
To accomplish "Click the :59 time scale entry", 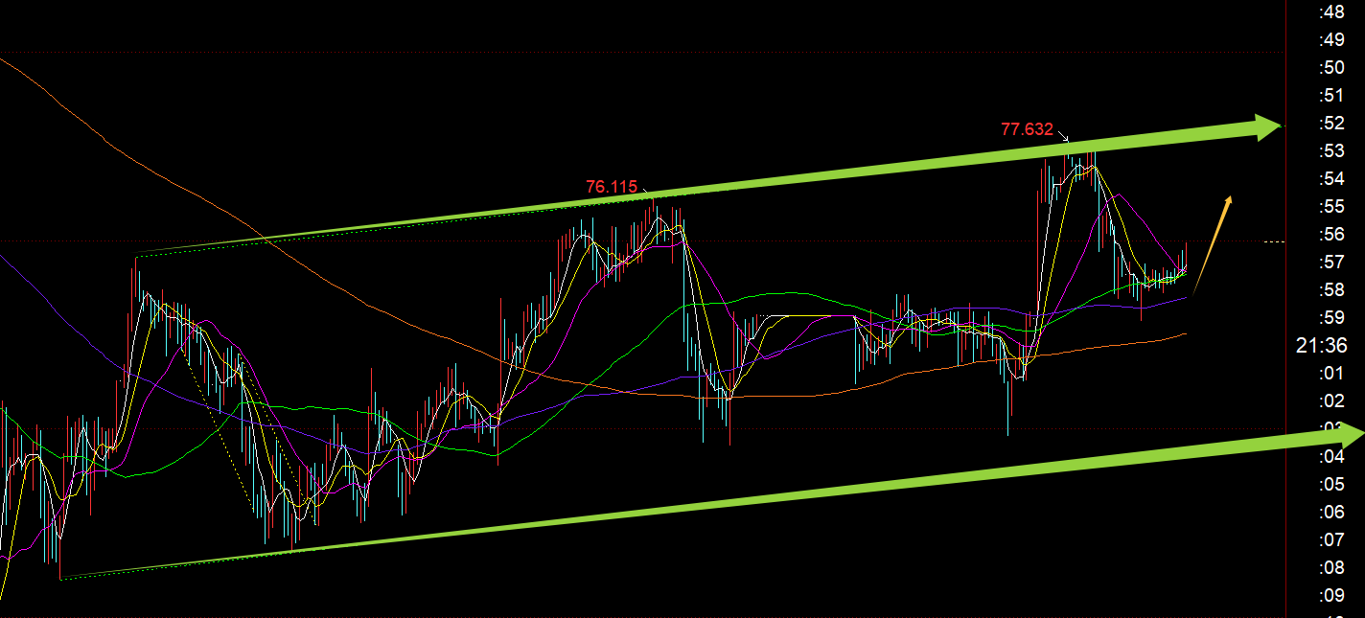I will [x=1330, y=317].
